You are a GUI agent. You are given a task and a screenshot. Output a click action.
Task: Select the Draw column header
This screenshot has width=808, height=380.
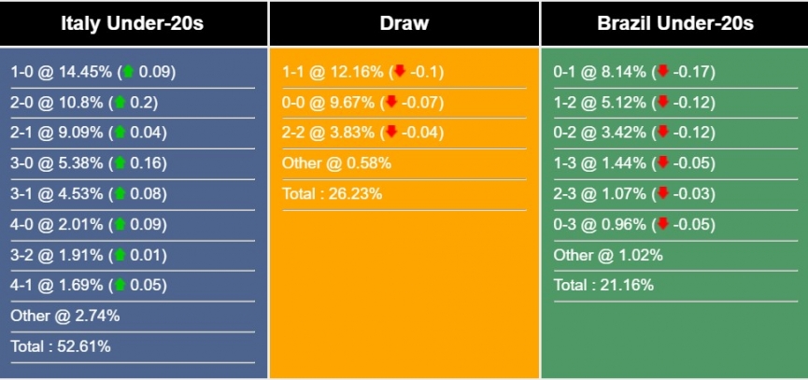coord(404,23)
